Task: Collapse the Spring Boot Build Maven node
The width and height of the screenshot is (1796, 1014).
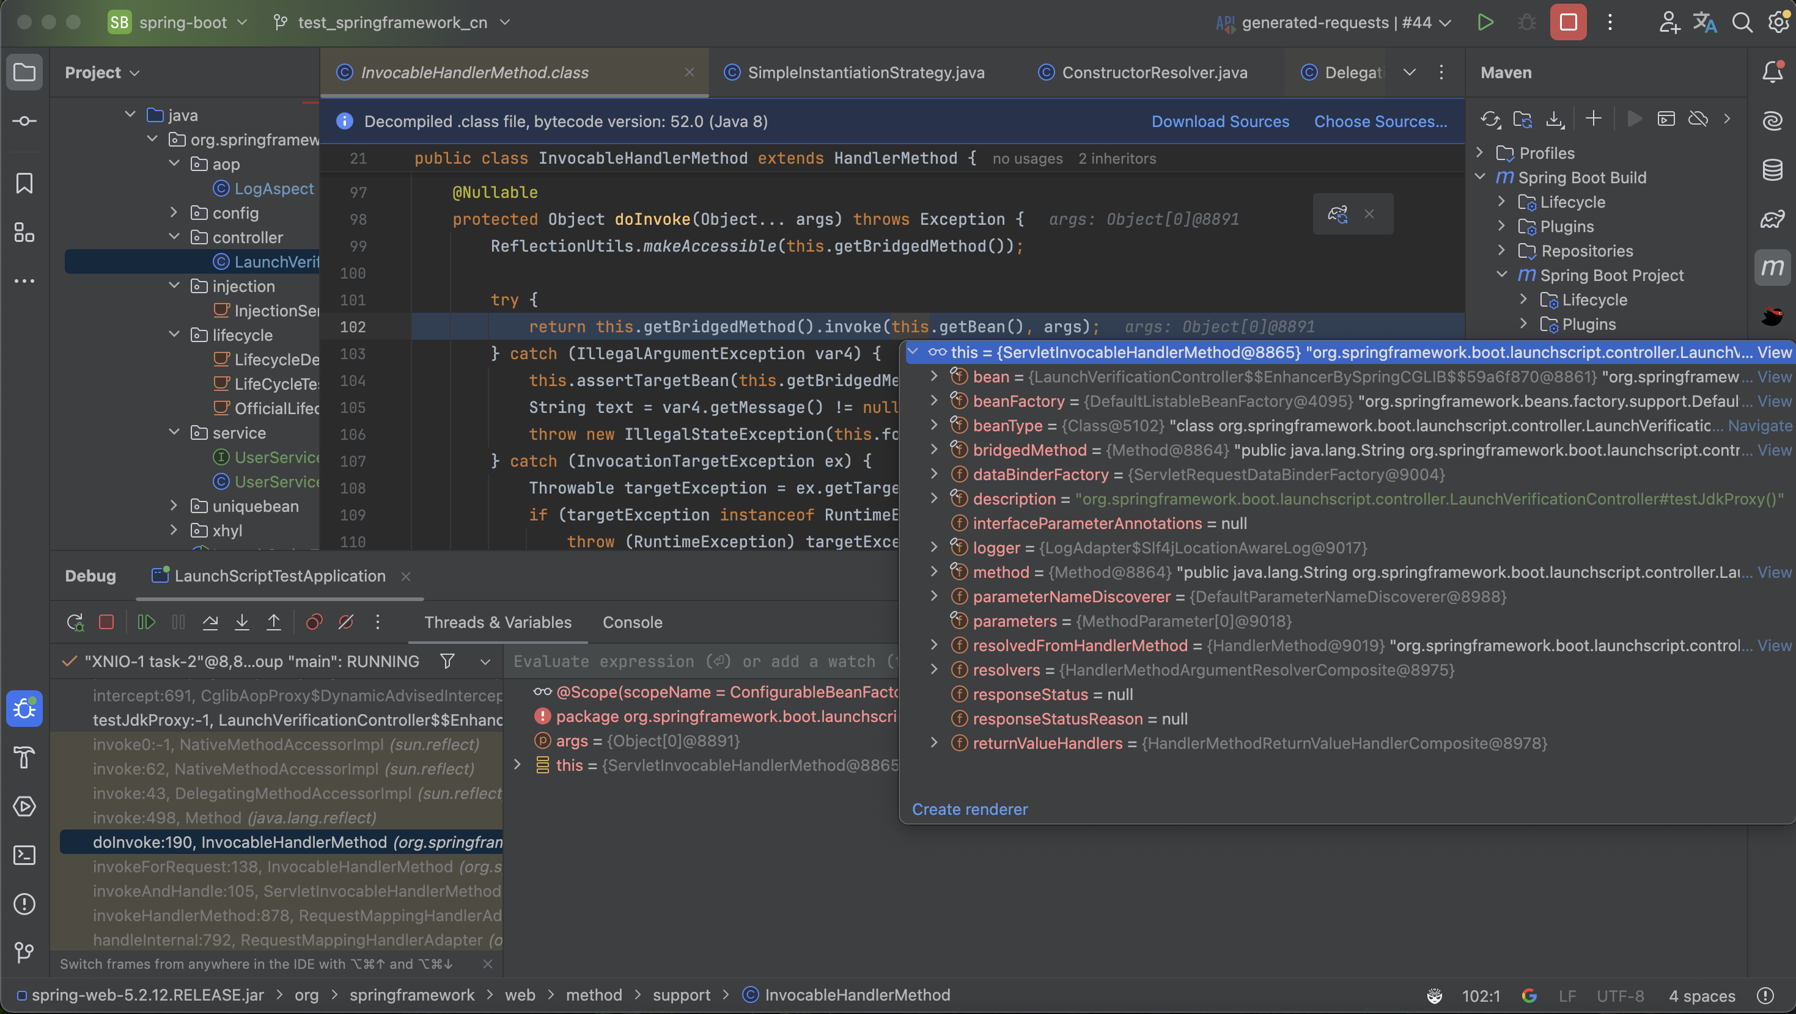Action: point(1480,177)
